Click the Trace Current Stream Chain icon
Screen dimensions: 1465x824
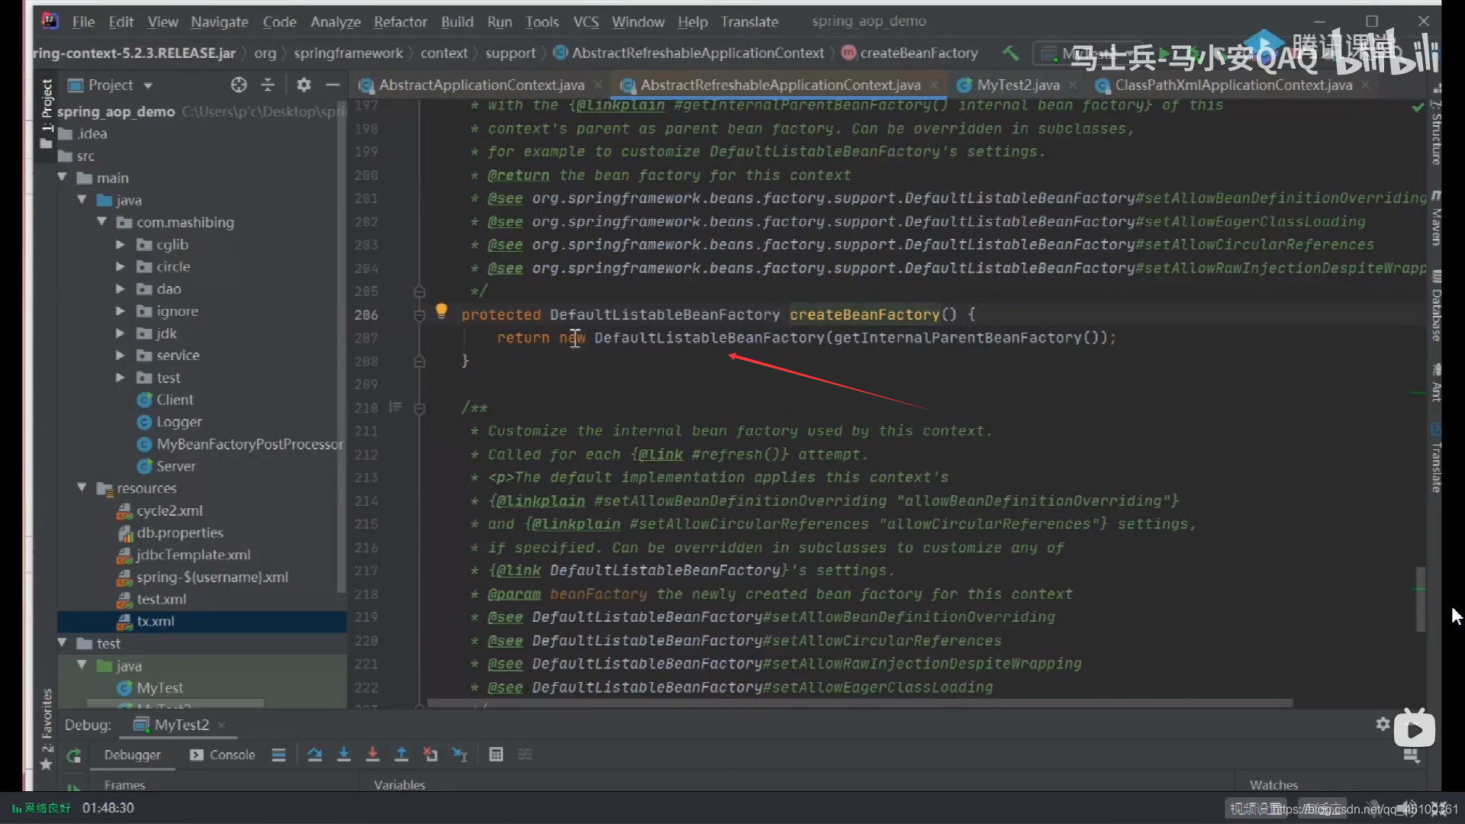525,755
